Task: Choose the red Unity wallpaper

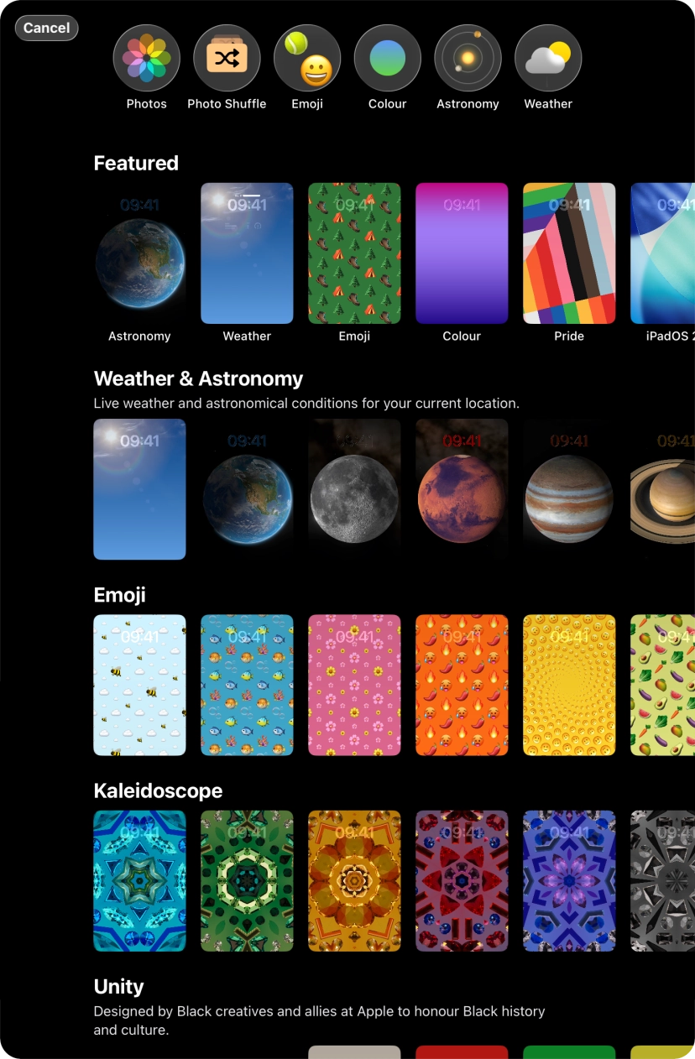Action: pos(462,1052)
